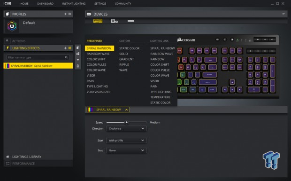Viewport: 291px width, 181px height.
Task: Click the Left arrow key on keyboard
Action: pyautogui.click(x=225, y=90)
